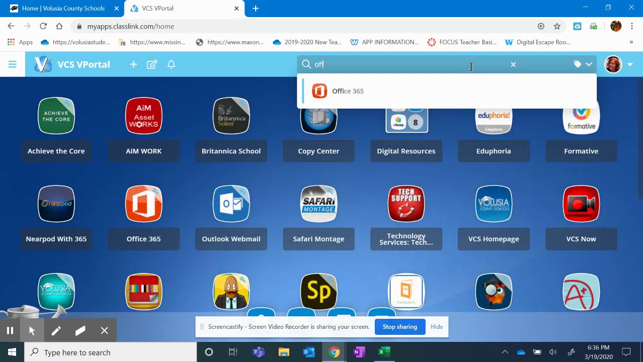Open the Office 365 tile icon in app grid
643x362 pixels.
tap(144, 204)
